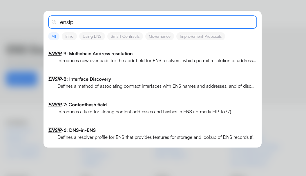The height and width of the screenshot is (176, 306).
Task: Click the blue button in the background page
Action: (x=21, y=79)
